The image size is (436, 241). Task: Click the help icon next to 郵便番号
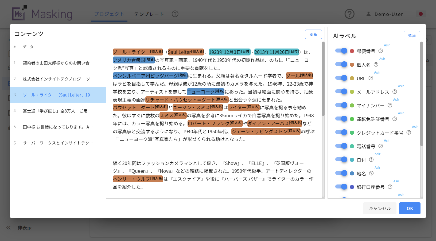(381, 51)
